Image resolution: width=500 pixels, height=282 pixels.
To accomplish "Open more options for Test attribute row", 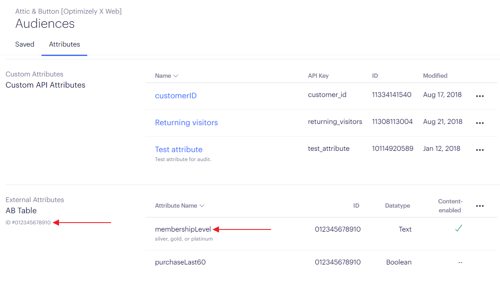I will coord(479,150).
